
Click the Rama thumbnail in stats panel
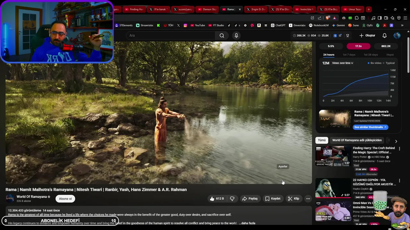pos(335,119)
